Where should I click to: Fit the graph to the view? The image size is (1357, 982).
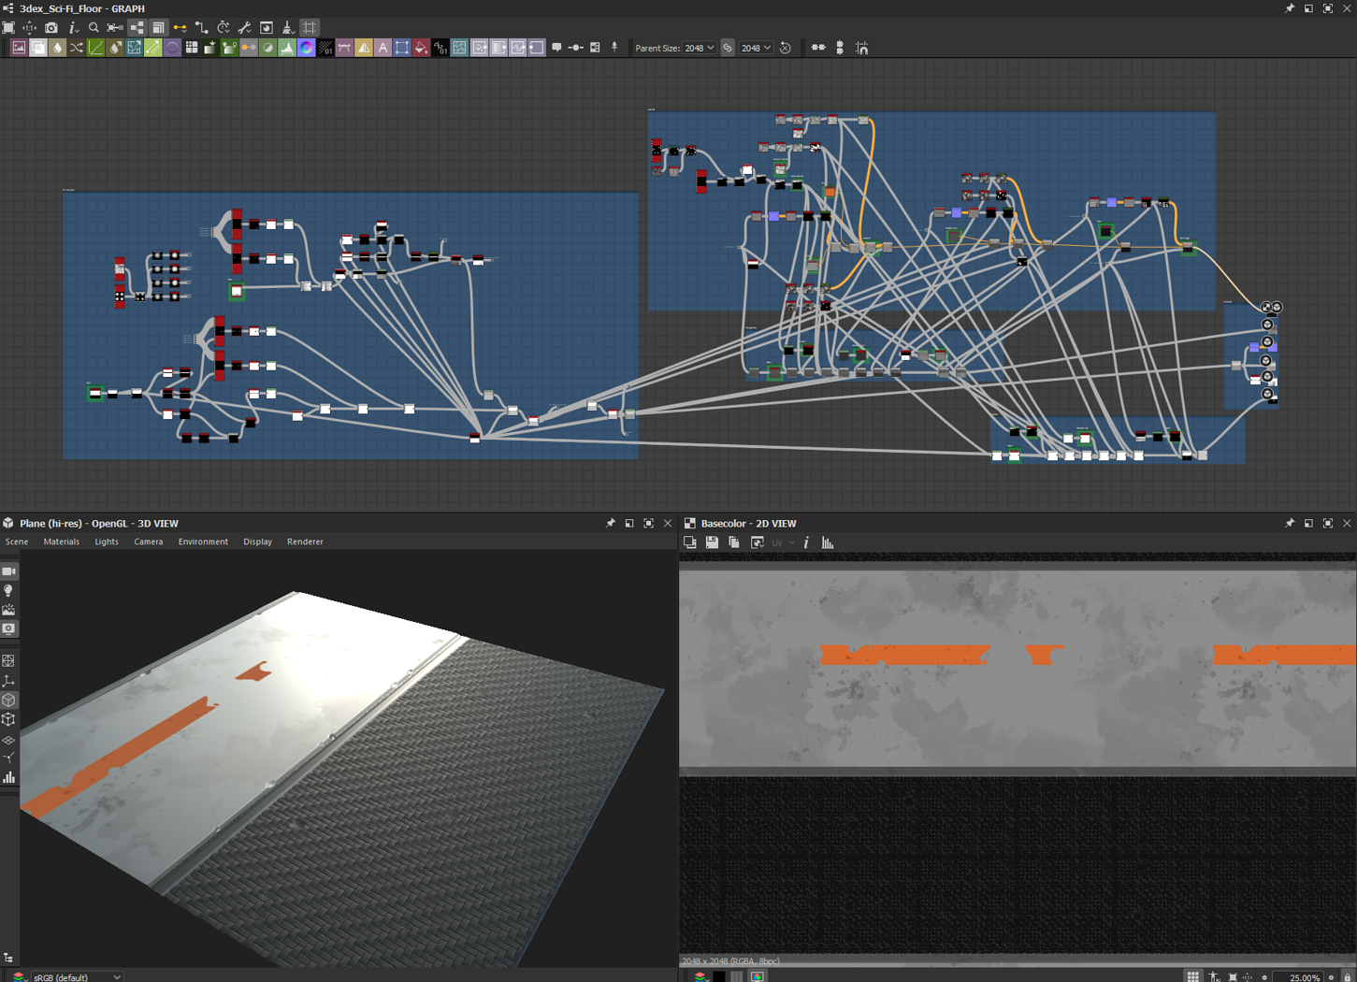[x=8, y=28]
